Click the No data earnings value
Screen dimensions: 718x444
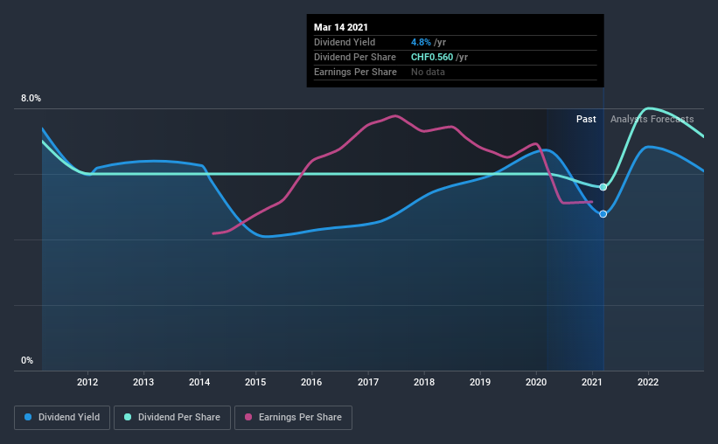pos(428,72)
